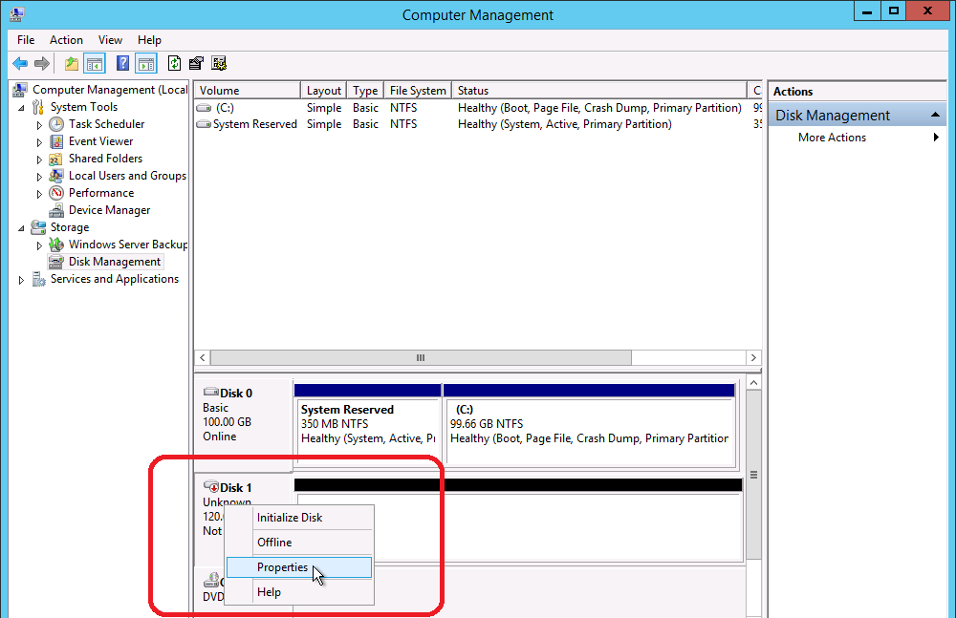Expand the Task Scheduler node

click(39, 124)
